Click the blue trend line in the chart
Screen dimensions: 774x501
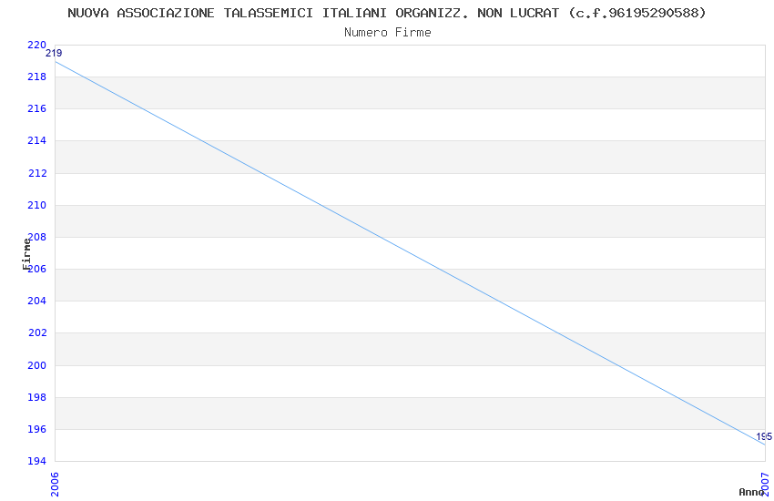pos(410,253)
